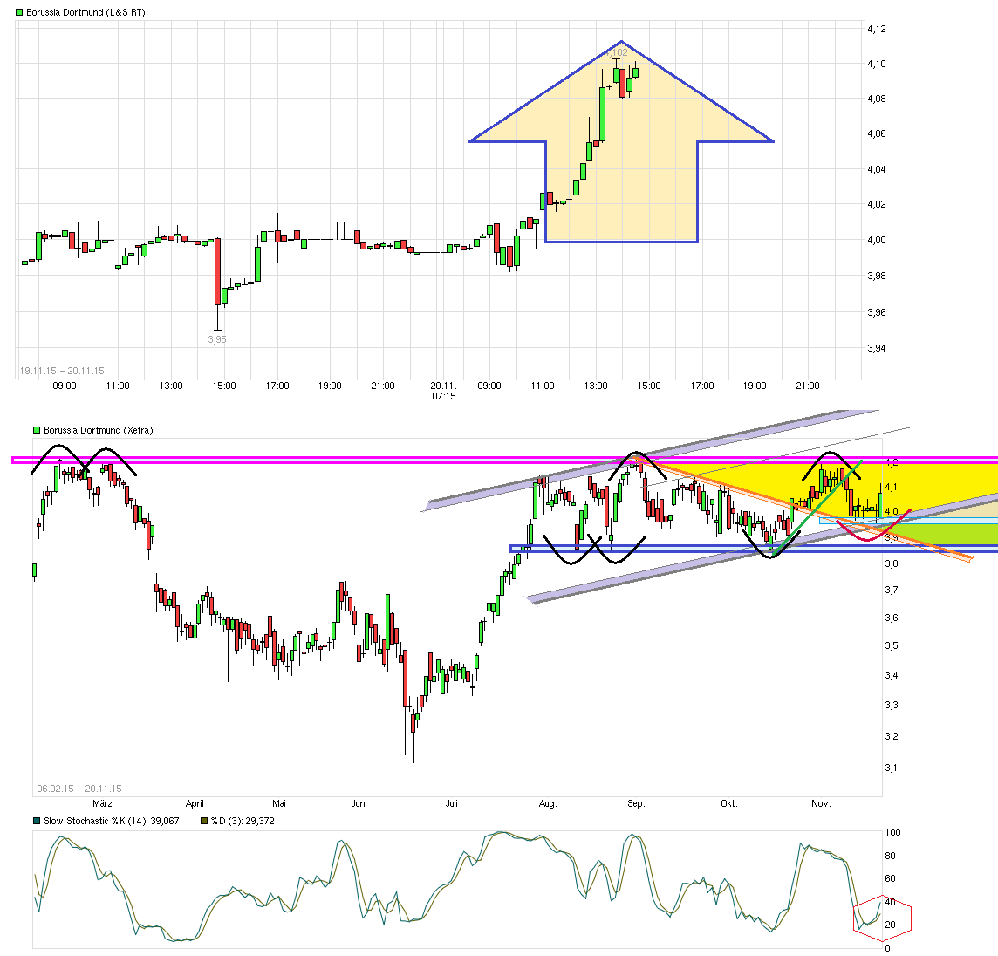Click the 'Juli' month label
The width and height of the screenshot is (998, 956).
point(451,803)
